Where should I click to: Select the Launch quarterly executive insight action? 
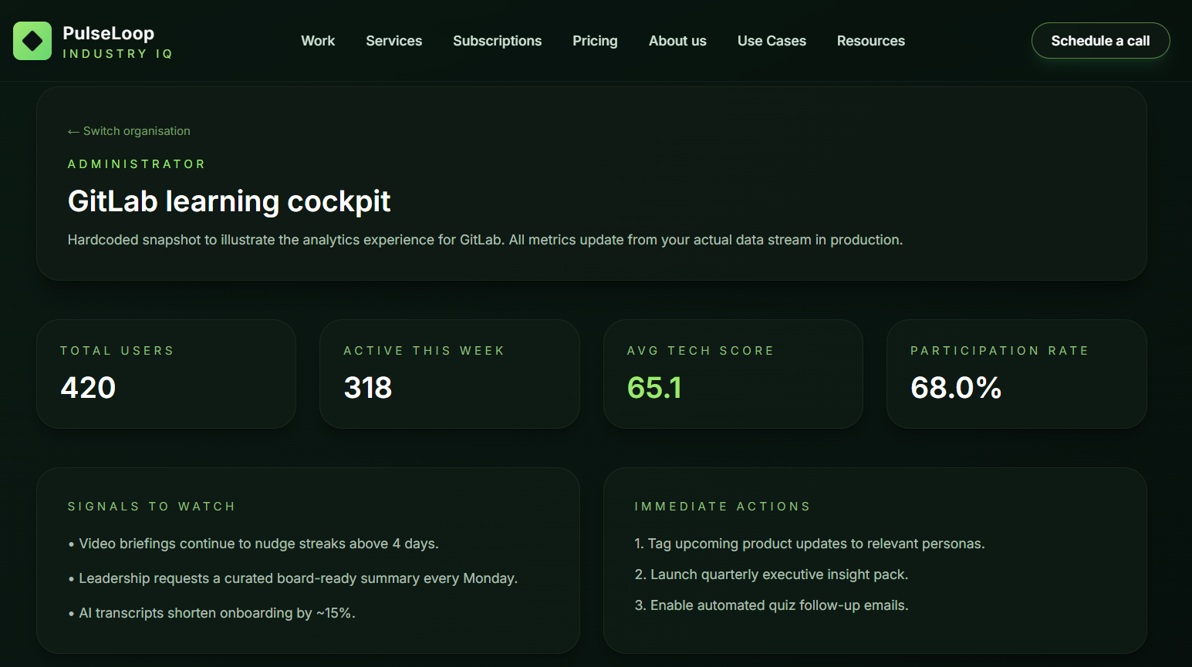click(772, 574)
